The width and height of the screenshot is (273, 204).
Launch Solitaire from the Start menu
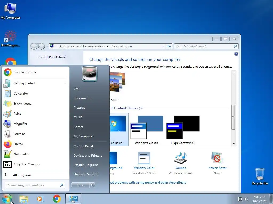click(x=36, y=134)
